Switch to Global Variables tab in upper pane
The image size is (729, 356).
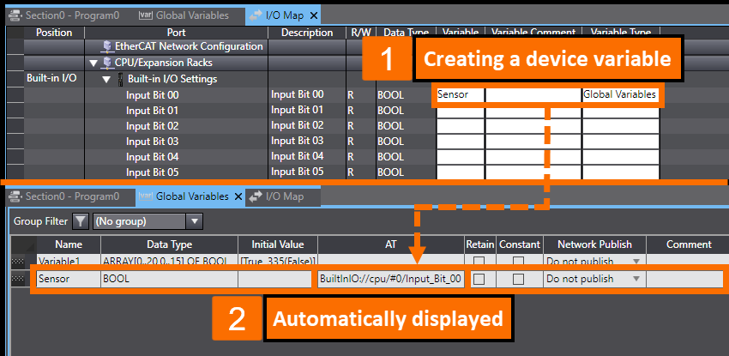(184, 15)
